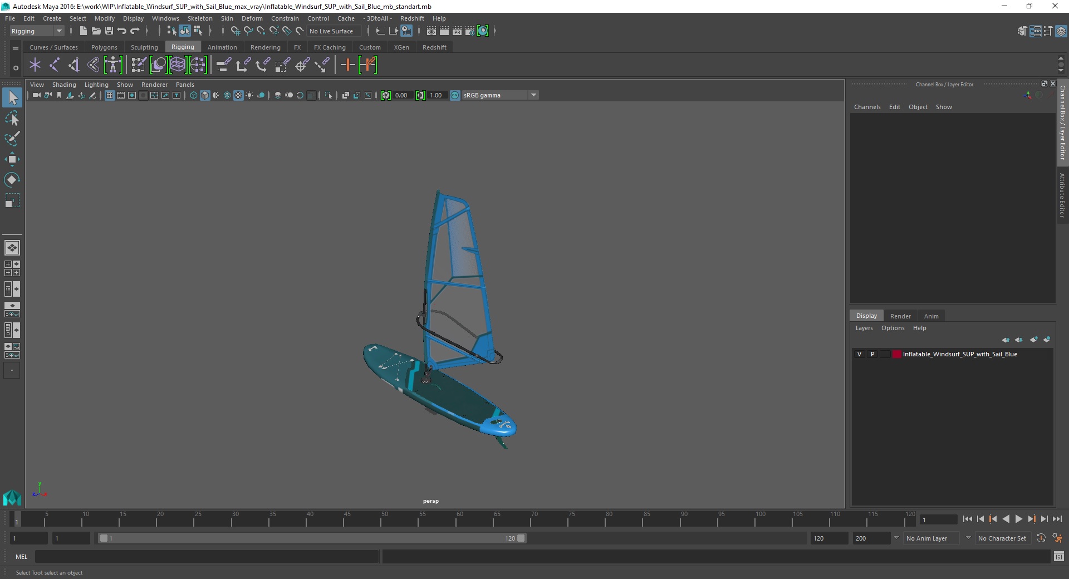
Task: Open the Deform menu
Action: 252,18
